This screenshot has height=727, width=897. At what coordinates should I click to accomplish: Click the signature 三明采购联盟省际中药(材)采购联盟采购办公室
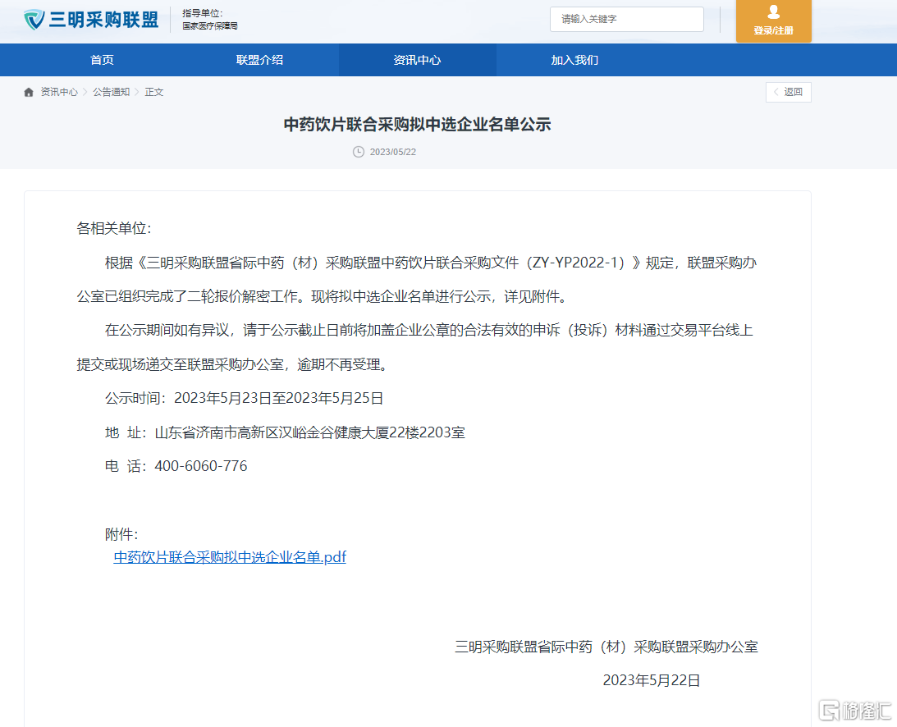point(606,647)
